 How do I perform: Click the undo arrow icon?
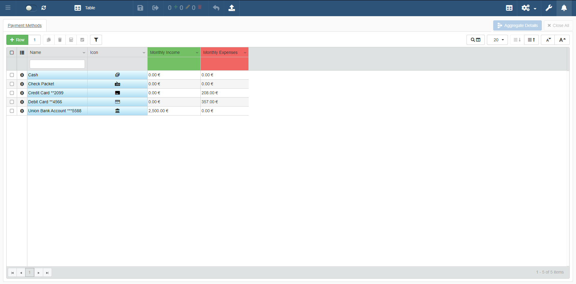(216, 8)
